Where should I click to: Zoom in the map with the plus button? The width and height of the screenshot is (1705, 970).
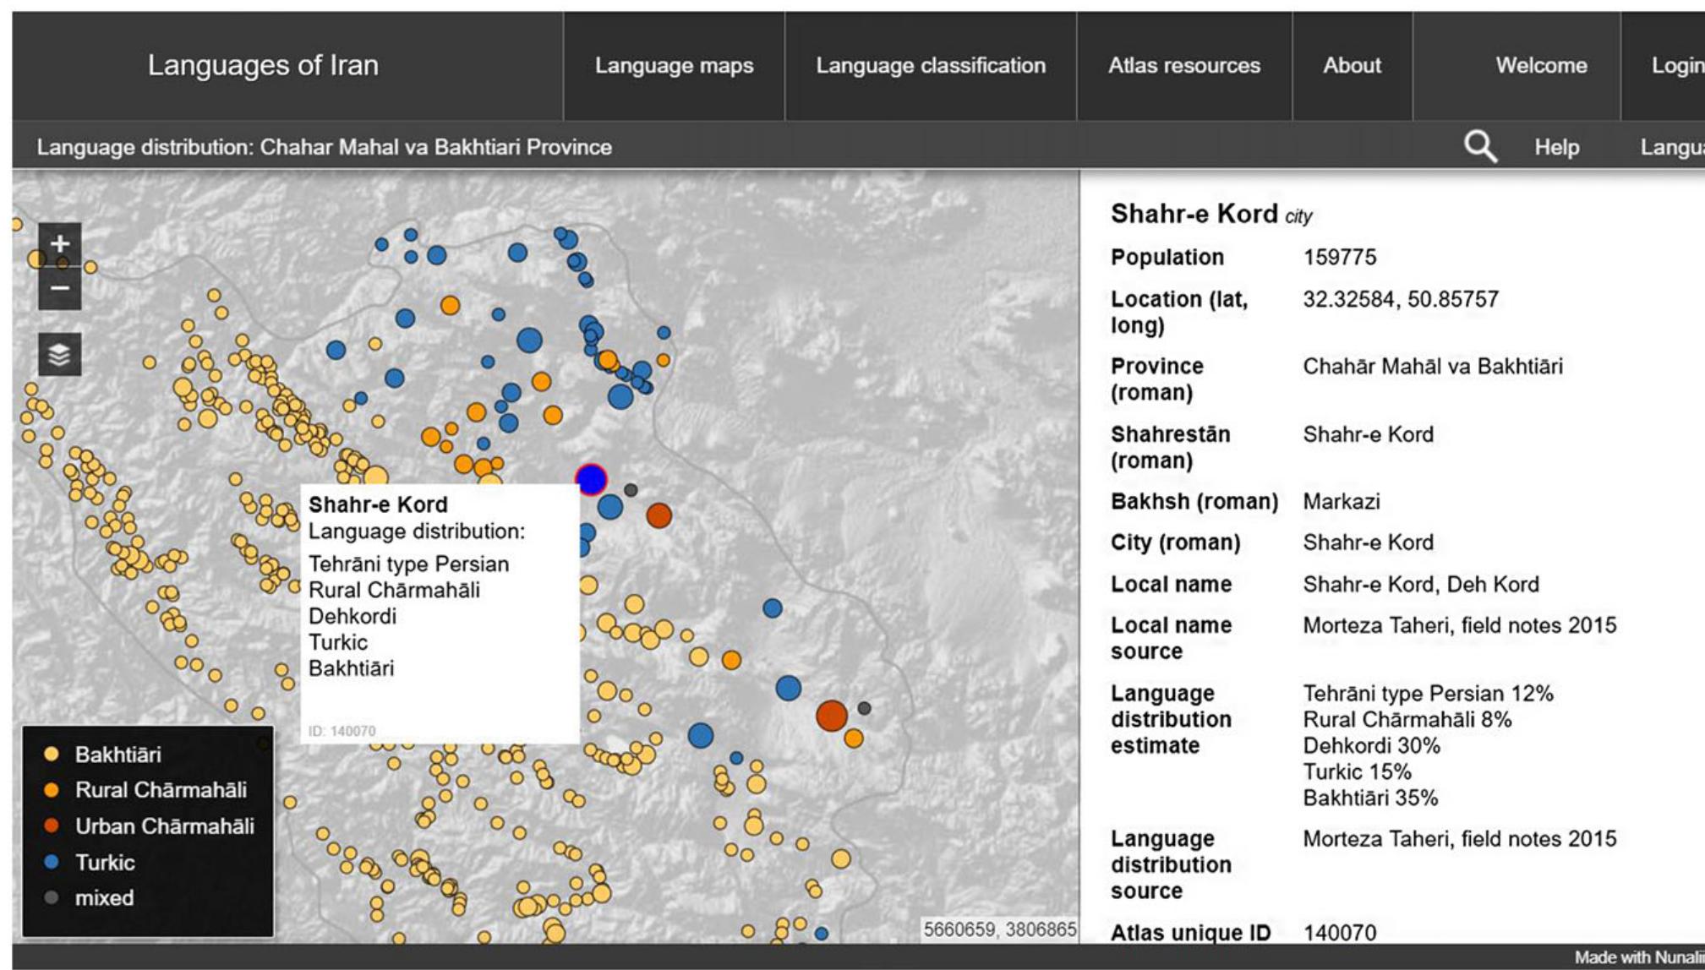click(x=60, y=244)
